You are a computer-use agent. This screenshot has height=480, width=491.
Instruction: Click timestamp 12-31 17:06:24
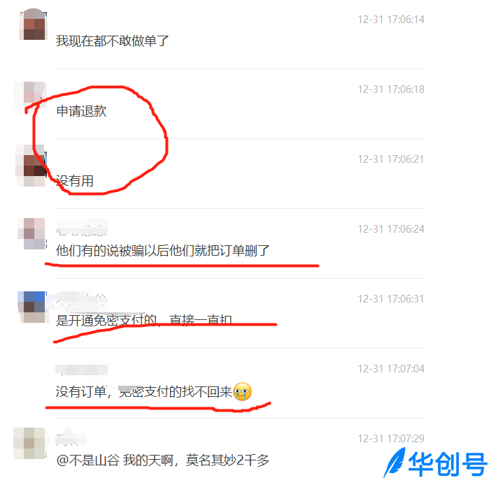click(391, 229)
